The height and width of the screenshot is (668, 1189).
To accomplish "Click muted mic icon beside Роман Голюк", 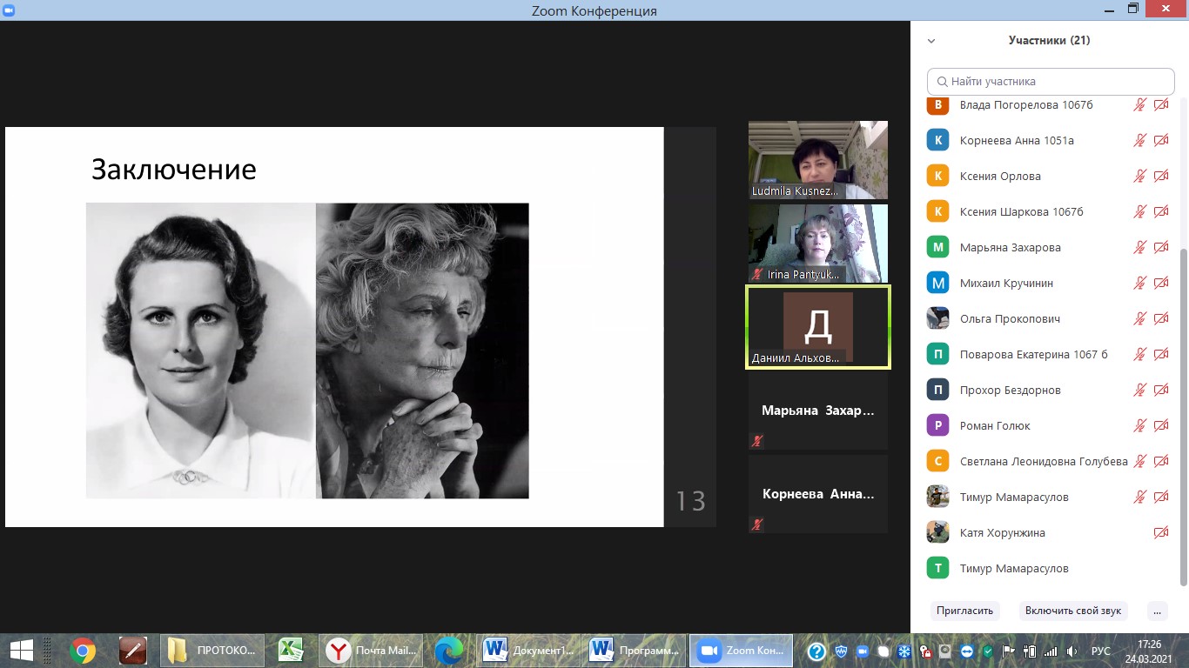I will tap(1139, 426).
